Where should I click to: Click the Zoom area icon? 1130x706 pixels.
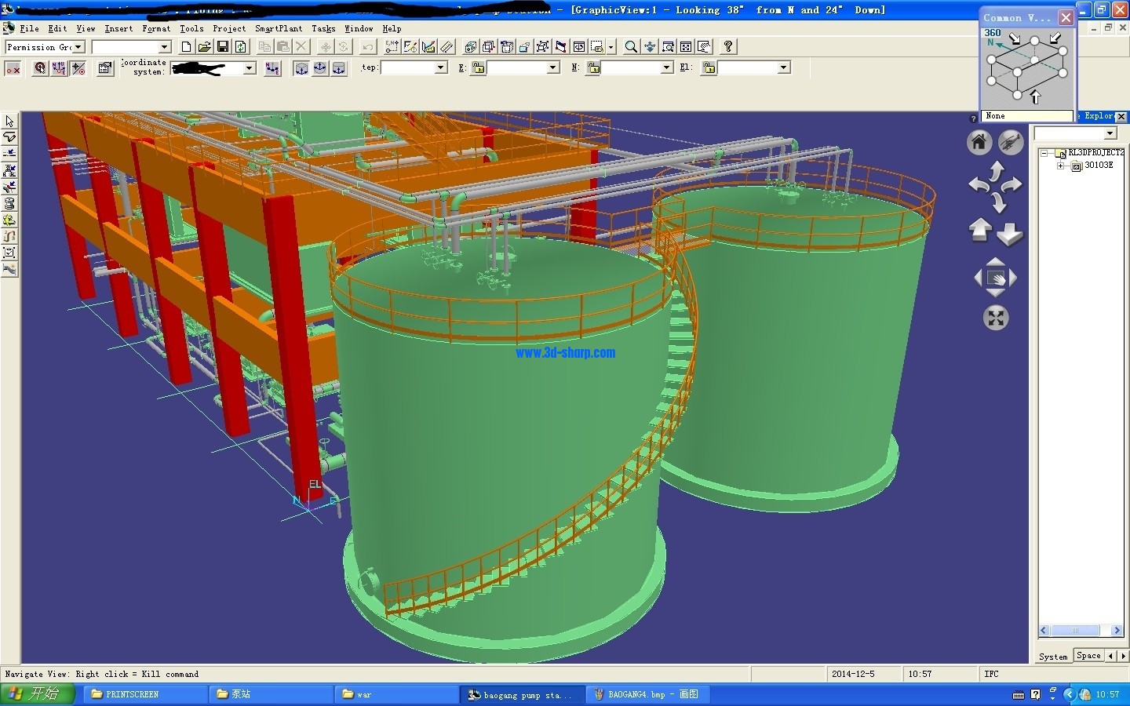coord(668,47)
